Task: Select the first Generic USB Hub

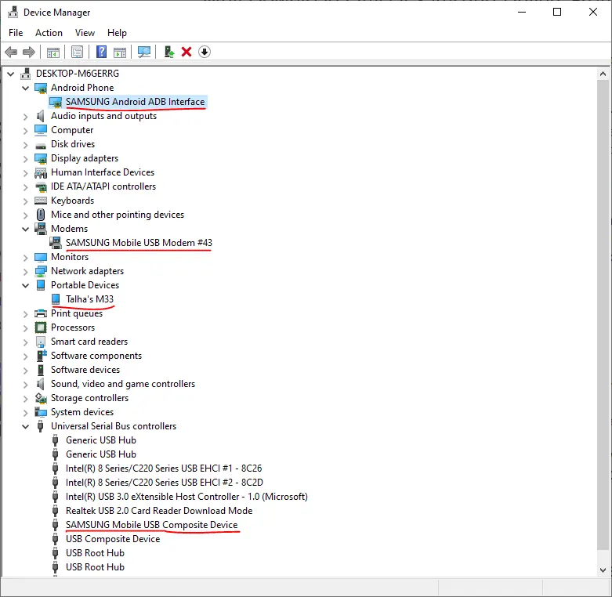Action: pos(101,440)
